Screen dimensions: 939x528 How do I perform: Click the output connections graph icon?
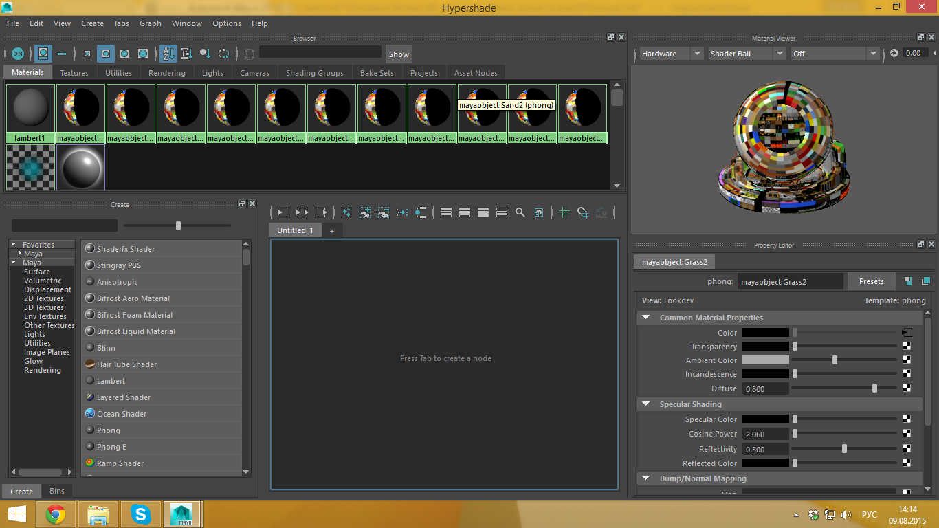pyautogui.click(x=321, y=212)
